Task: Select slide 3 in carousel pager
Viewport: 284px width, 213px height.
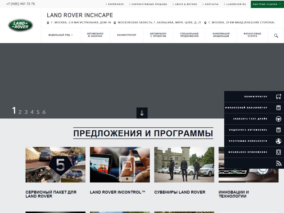Action: point(26,112)
